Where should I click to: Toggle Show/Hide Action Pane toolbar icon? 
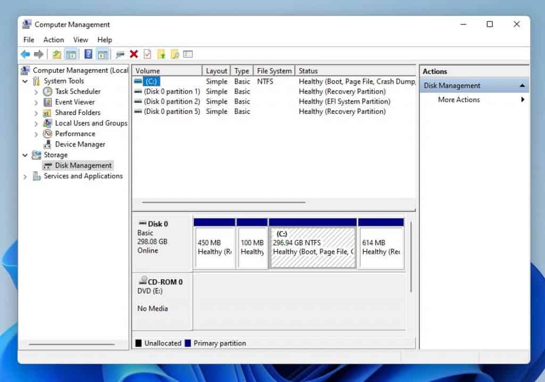(103, 54)
